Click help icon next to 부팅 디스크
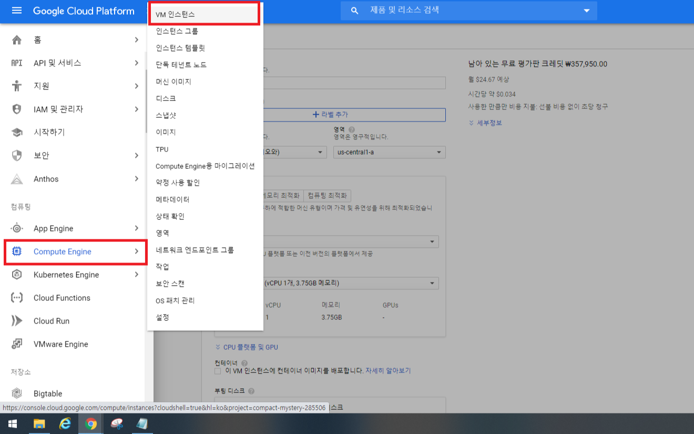 (251, 391)
